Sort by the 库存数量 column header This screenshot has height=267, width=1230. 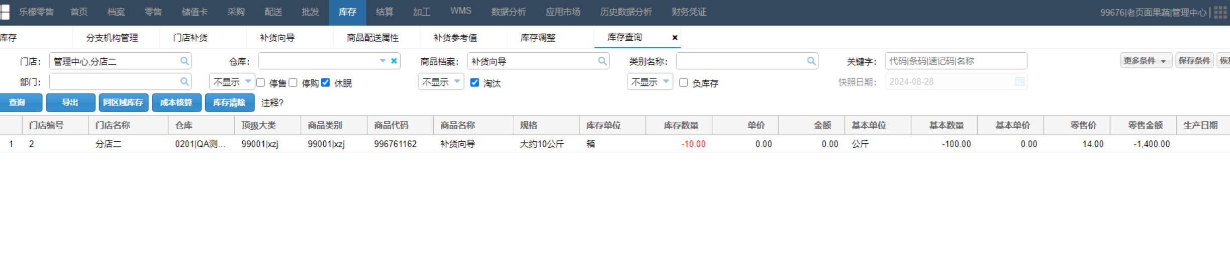coord(679,125)
